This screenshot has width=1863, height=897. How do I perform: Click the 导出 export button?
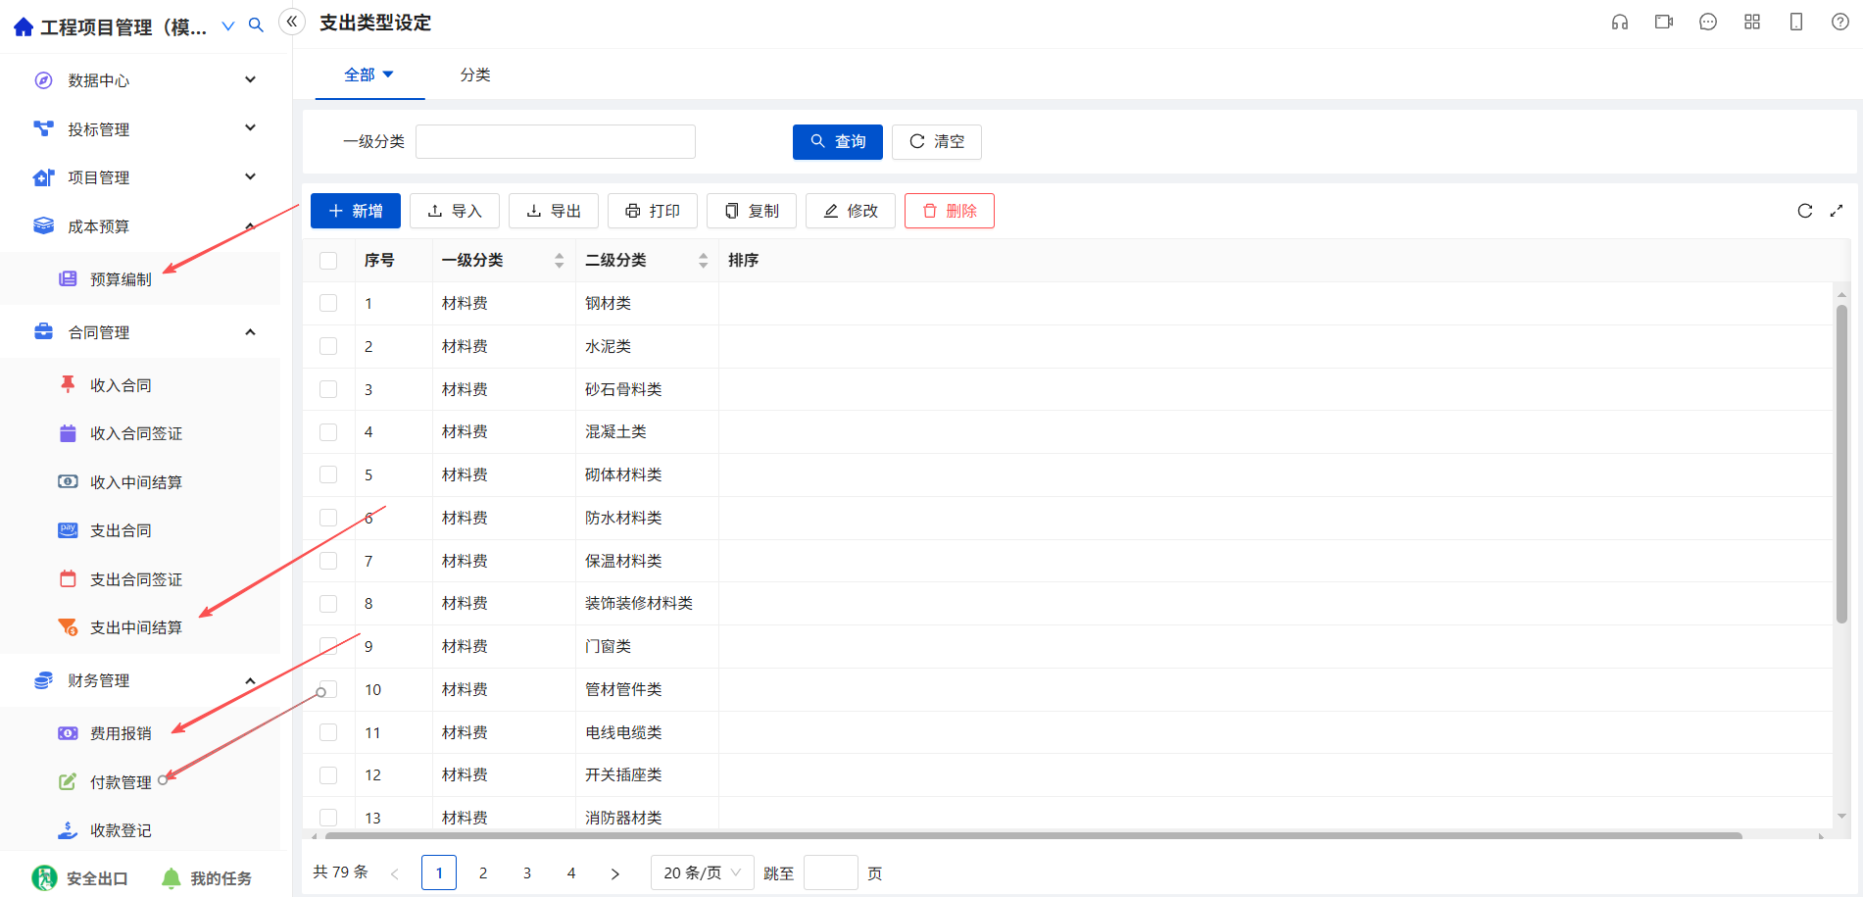click(554, 211)
